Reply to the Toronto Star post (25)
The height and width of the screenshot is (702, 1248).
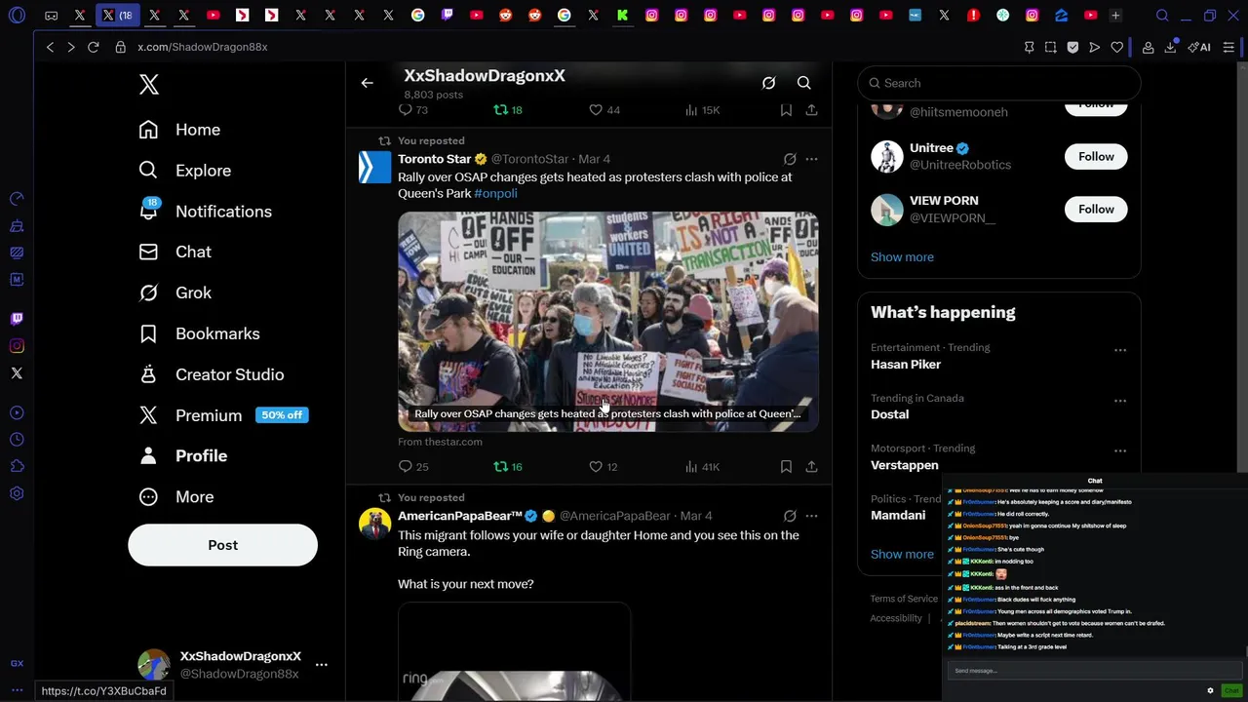(x=413, y=467)
